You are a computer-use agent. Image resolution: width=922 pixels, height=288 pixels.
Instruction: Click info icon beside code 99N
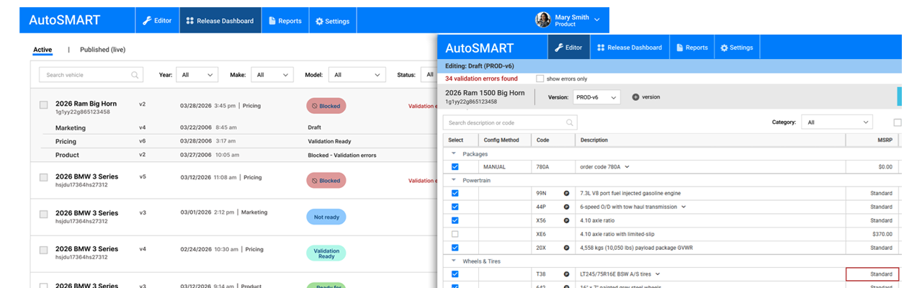(x=566, y=194)
